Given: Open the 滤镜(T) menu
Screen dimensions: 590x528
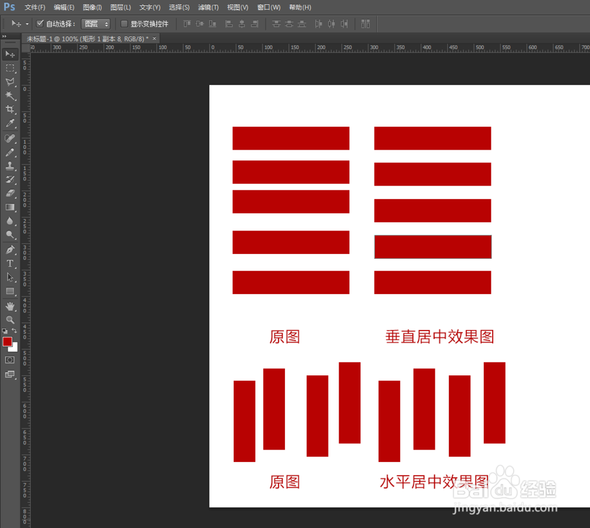Looking at the screenshot, I should click(x=208, y=8).
